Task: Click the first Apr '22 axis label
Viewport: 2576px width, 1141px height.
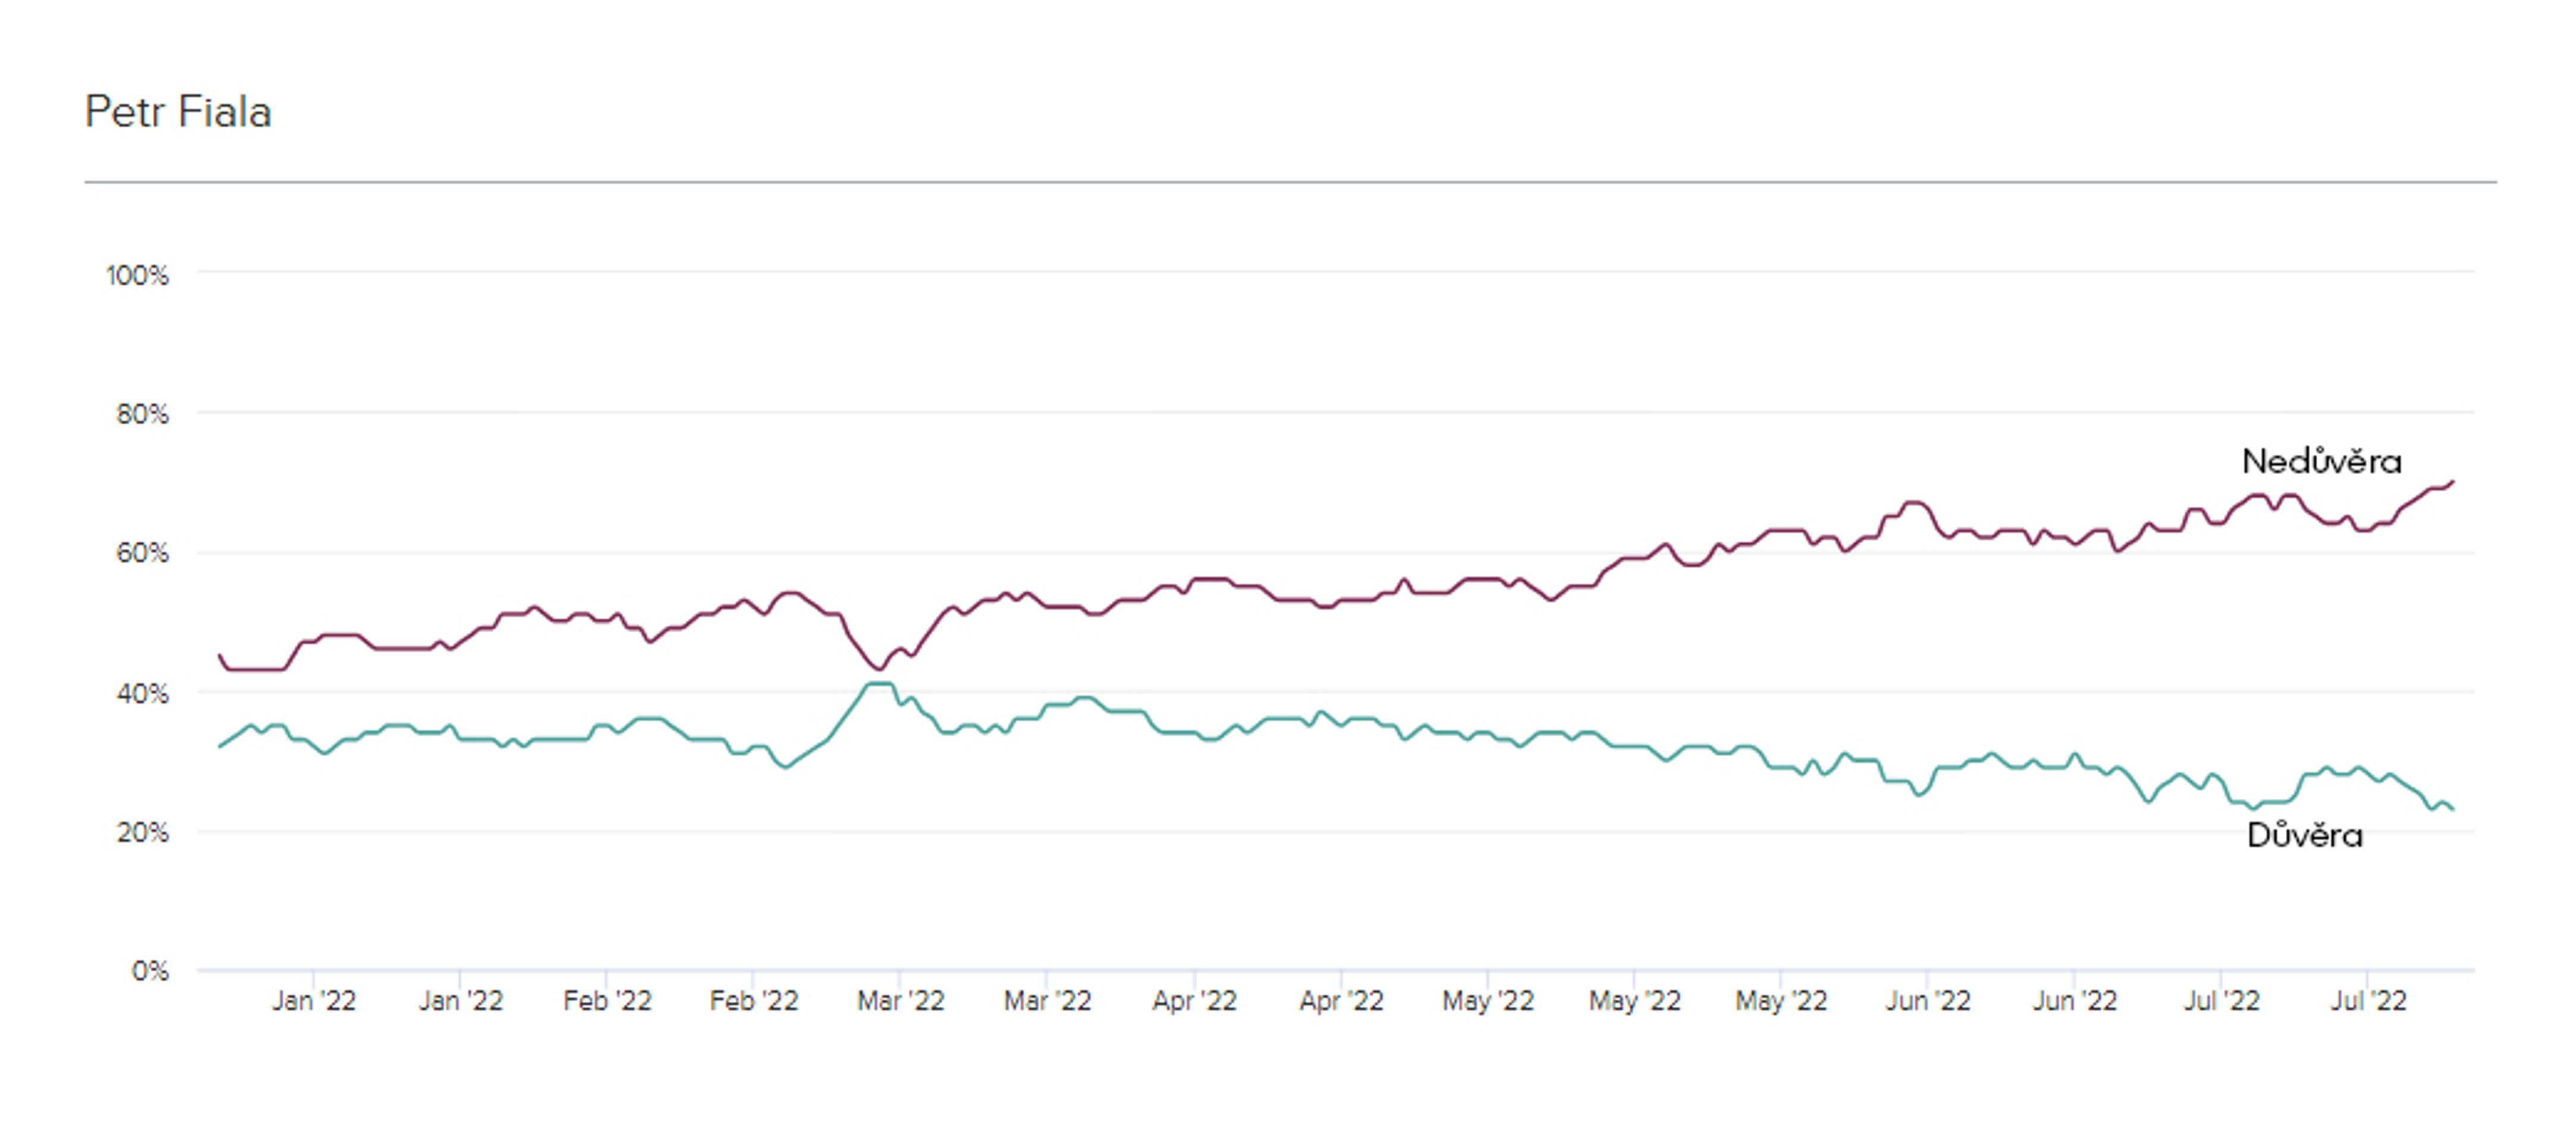Action: click(1194, 1000)
